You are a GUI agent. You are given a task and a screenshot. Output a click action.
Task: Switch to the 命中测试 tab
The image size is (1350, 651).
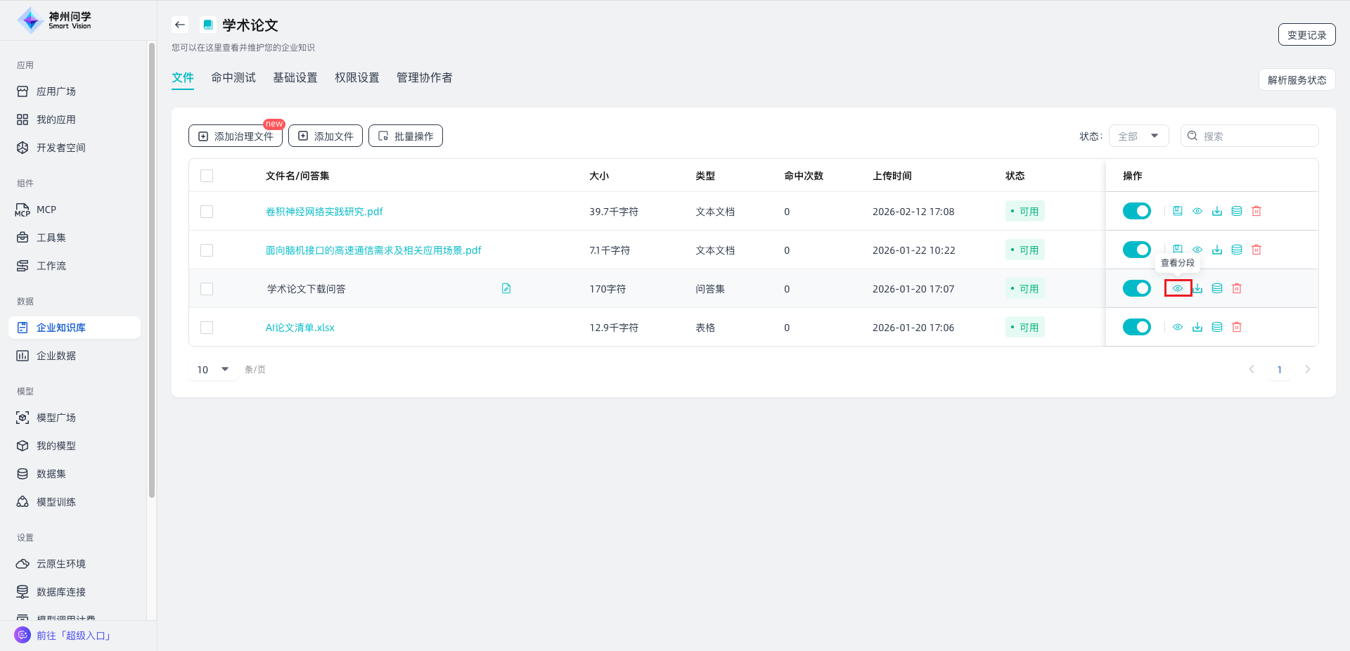[x=233, y=77]
